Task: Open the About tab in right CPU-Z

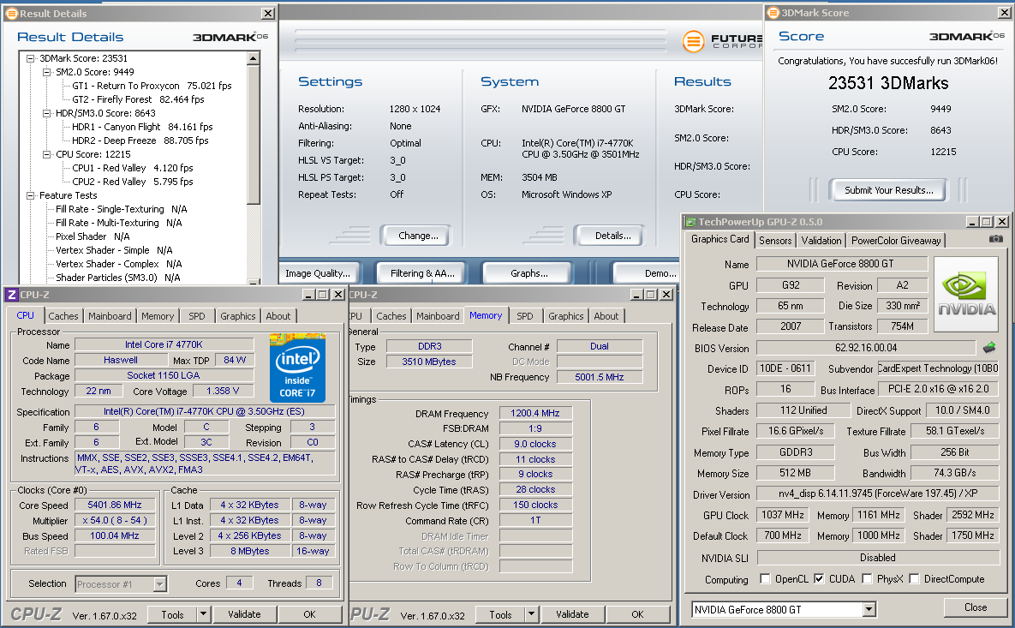Action: (x=606, y=316)
